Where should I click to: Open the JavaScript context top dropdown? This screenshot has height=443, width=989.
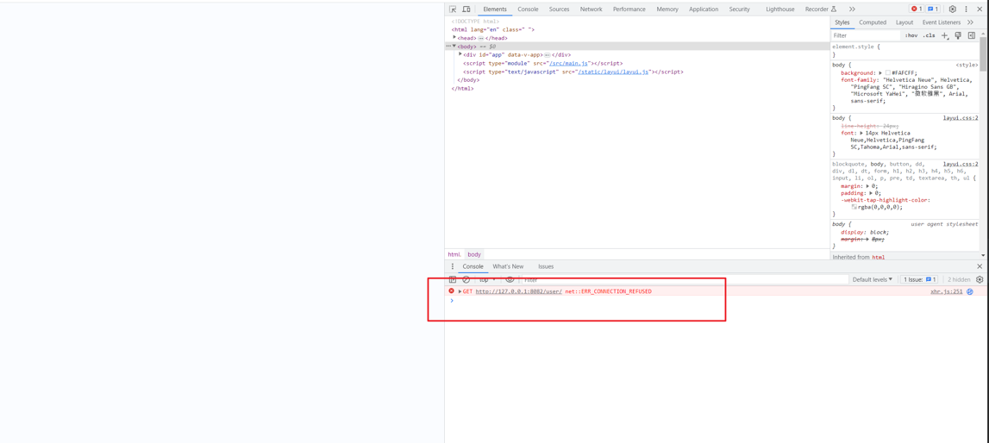coord(487,279)
